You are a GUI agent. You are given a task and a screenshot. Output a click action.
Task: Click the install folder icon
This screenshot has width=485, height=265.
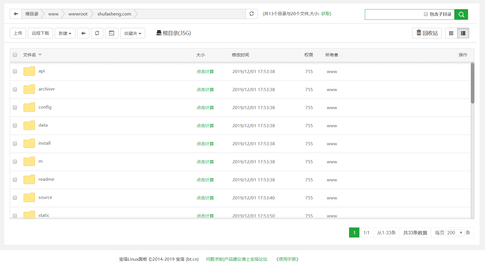(x=29, y=143)
